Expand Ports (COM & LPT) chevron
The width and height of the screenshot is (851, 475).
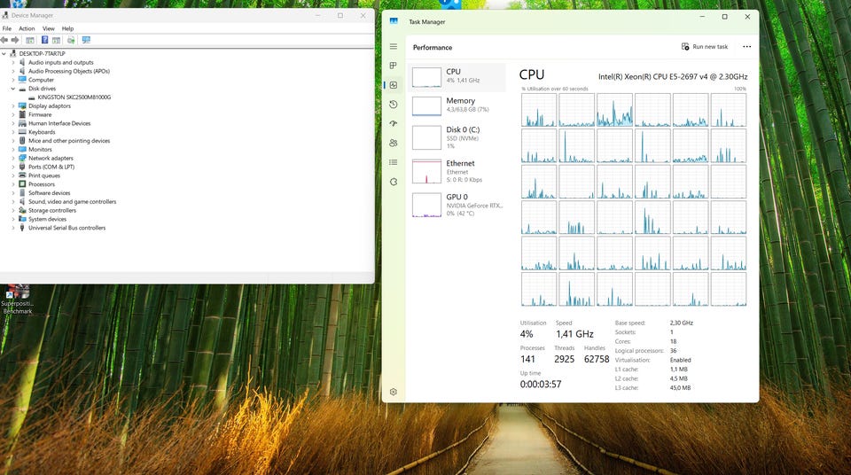coord(13,167)
